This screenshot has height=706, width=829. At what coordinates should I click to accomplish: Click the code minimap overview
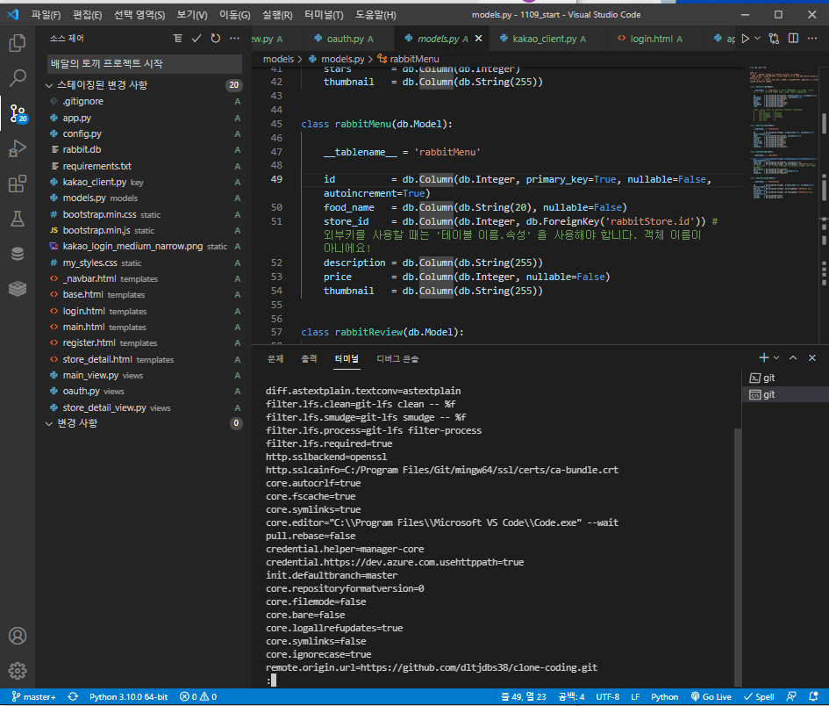click(x=783, y=133)
